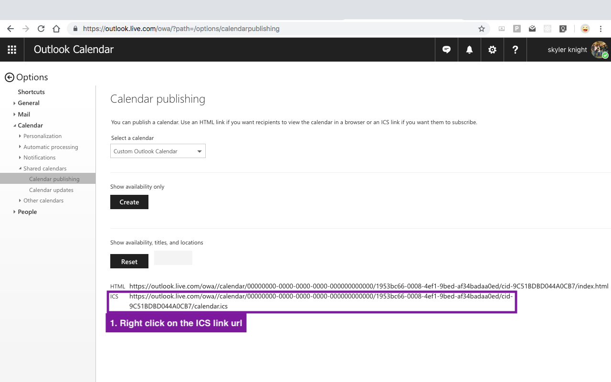
Task: Click 'Show availability, titles, and locations' text
Action: click(157, 243)
